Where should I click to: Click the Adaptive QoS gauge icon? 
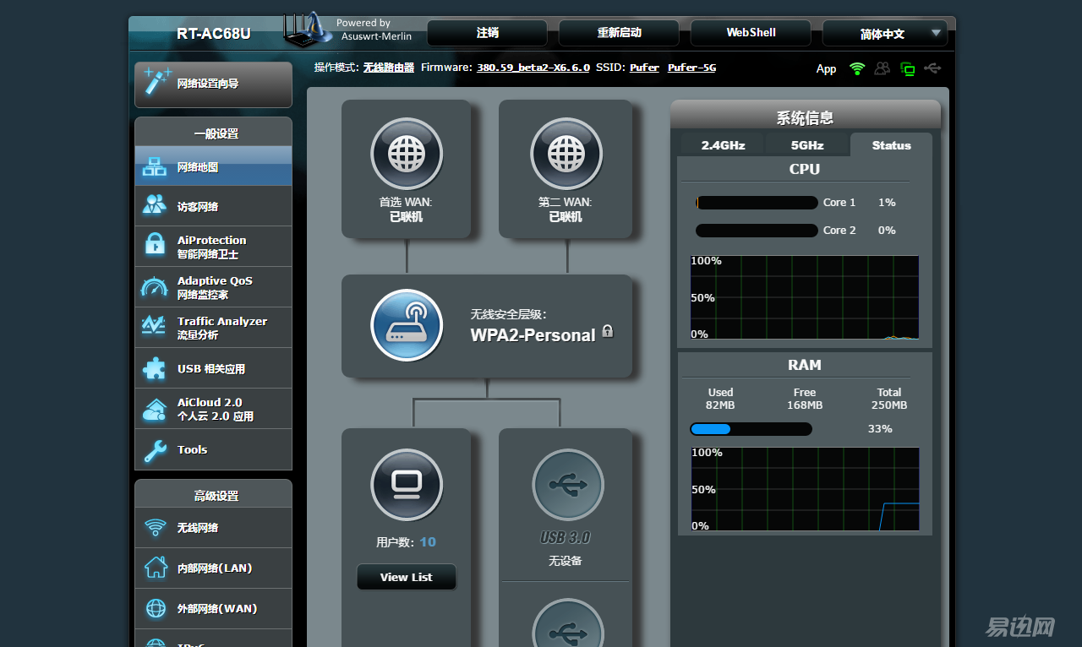(x=155, y=287)
